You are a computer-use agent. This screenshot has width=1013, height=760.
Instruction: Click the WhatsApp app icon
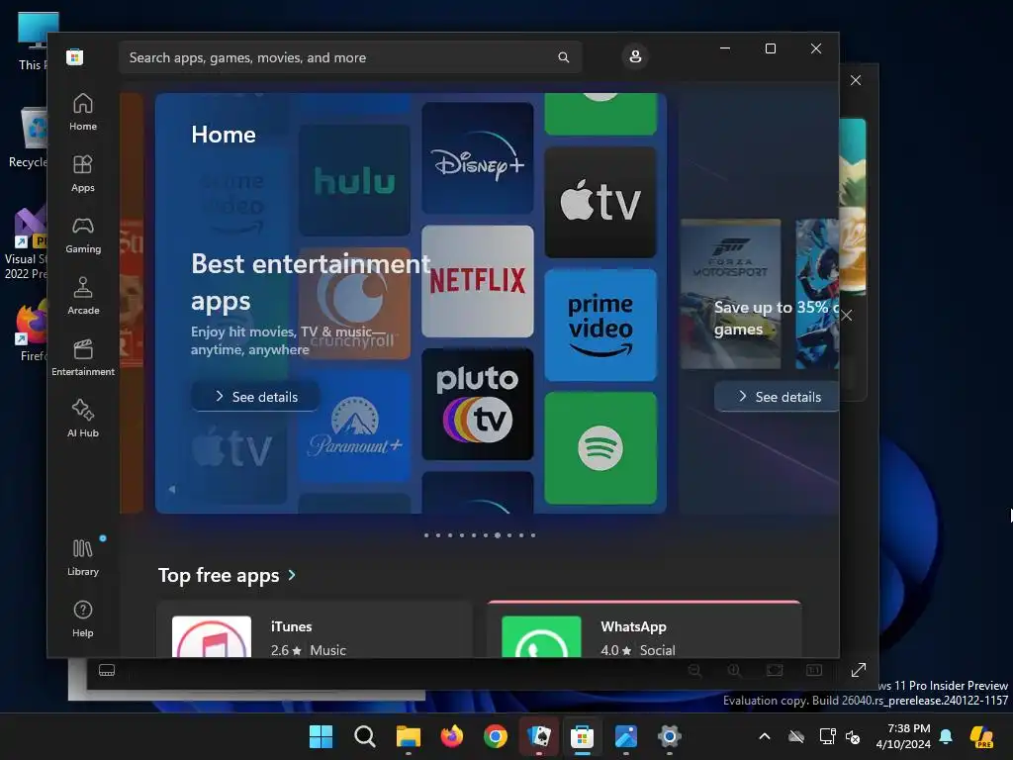pyautogui.click(x=541, y=636)
